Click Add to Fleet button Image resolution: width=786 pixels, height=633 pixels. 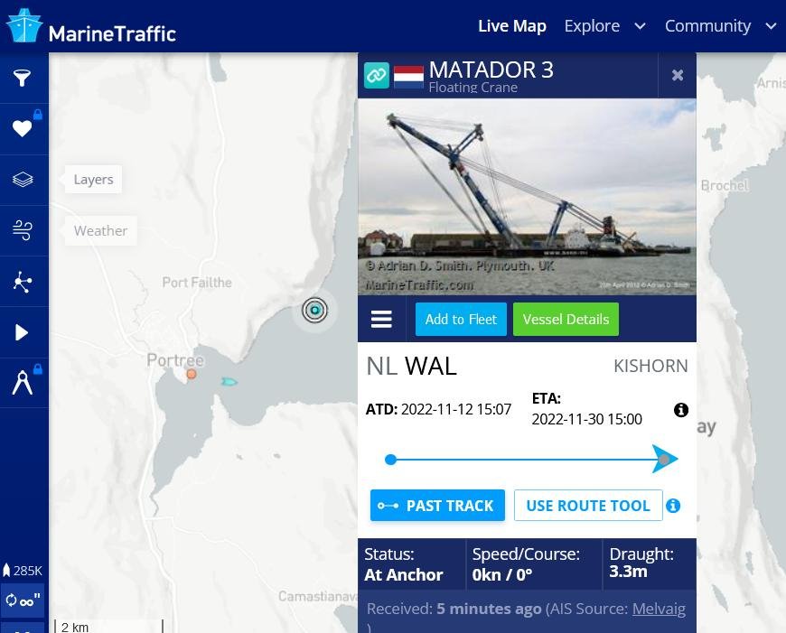pyautogui.click(x=461, y=320)
